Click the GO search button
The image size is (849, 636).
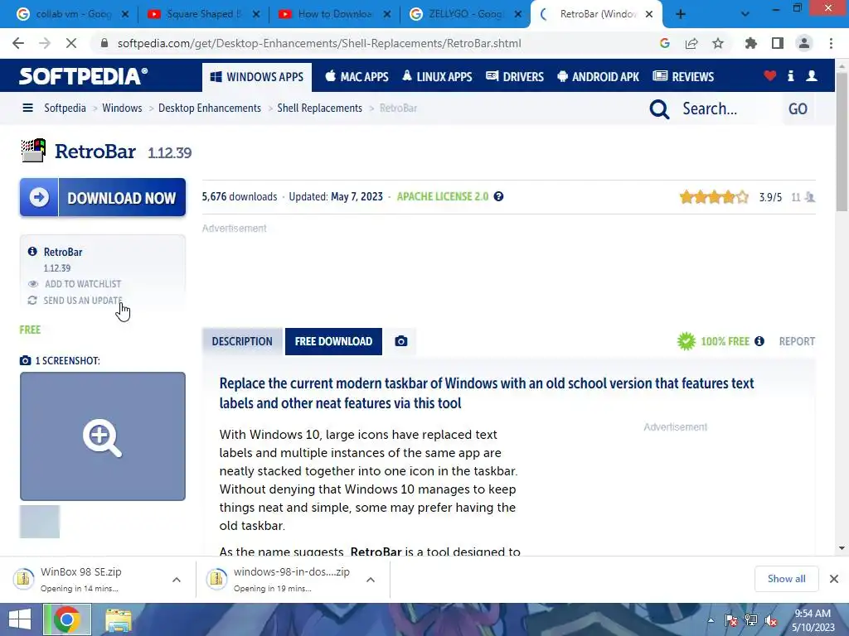click(798, 108)
